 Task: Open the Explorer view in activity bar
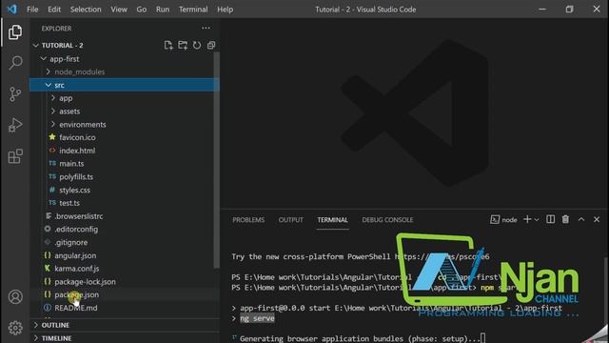[15, 32]
